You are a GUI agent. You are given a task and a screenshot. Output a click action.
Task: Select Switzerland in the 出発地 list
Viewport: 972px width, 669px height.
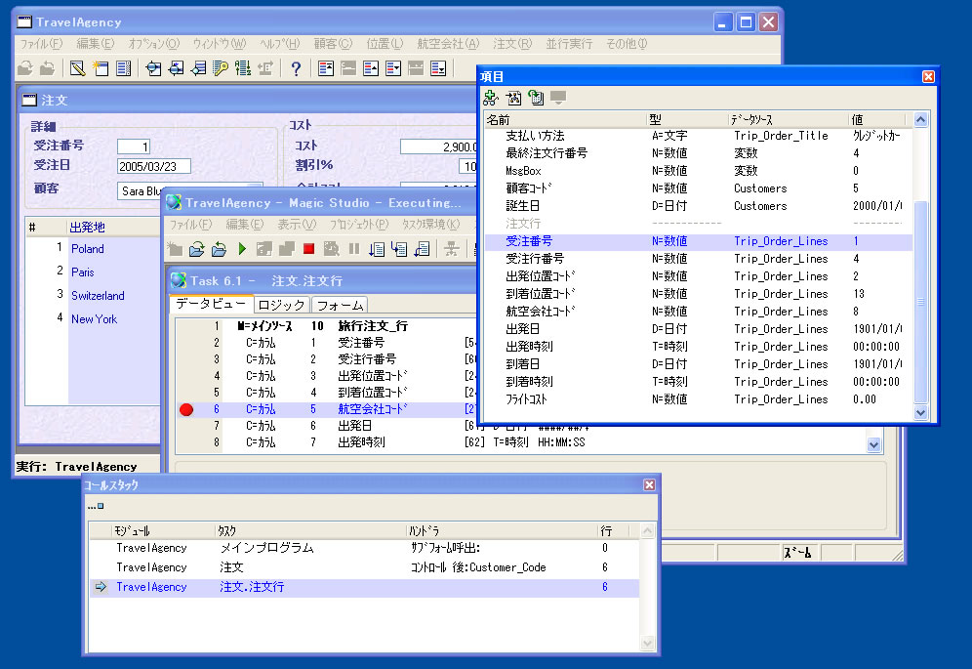pos(98,296)
